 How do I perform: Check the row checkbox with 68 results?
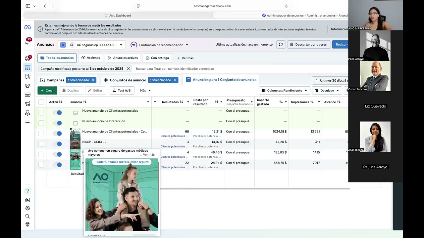pos(41,134)
